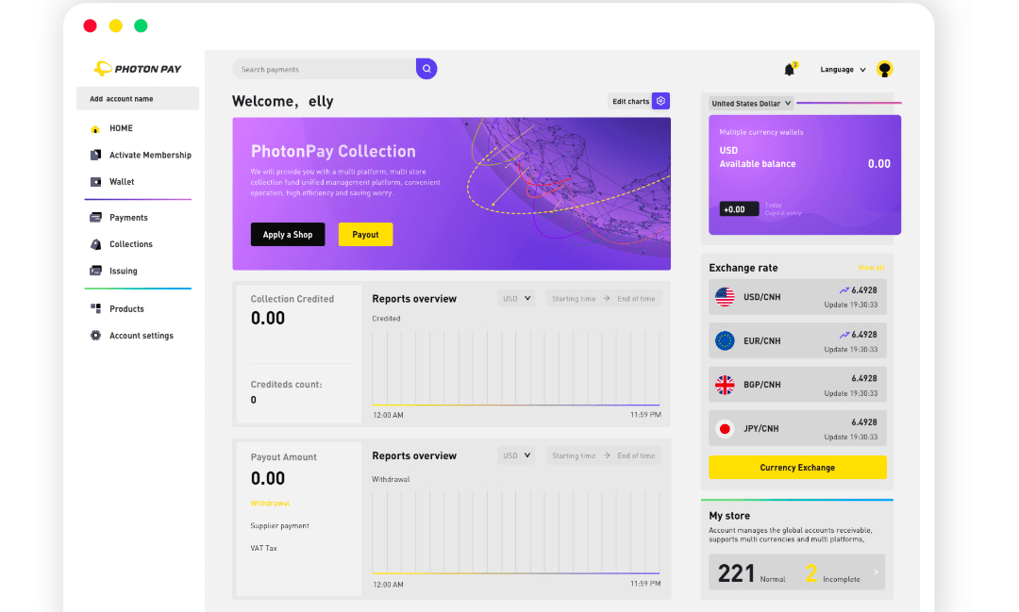
Task: Click the Search payments input field
Action: (325, 69)
